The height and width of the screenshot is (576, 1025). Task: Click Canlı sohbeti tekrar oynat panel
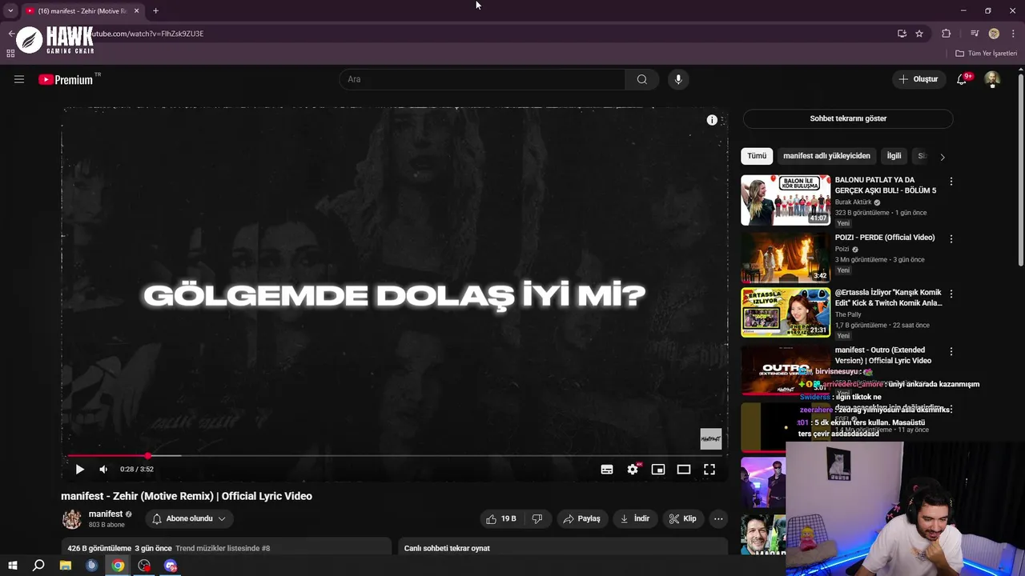[563, 548]
